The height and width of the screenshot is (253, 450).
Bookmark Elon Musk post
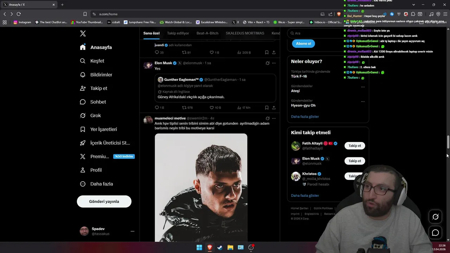tap(267, 108)
